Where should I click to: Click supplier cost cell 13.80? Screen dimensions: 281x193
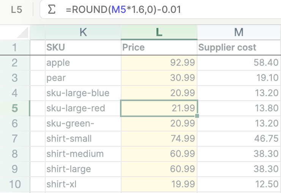click(x=239, y=108)
